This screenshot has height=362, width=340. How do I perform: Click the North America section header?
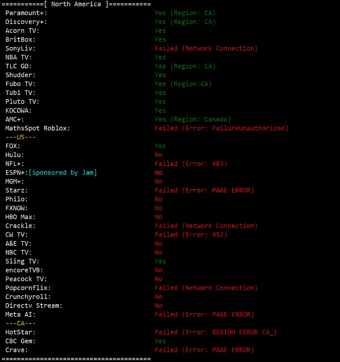click(76, 4)
